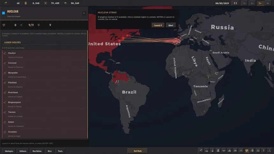Open the Wars tab

point(50,151)
